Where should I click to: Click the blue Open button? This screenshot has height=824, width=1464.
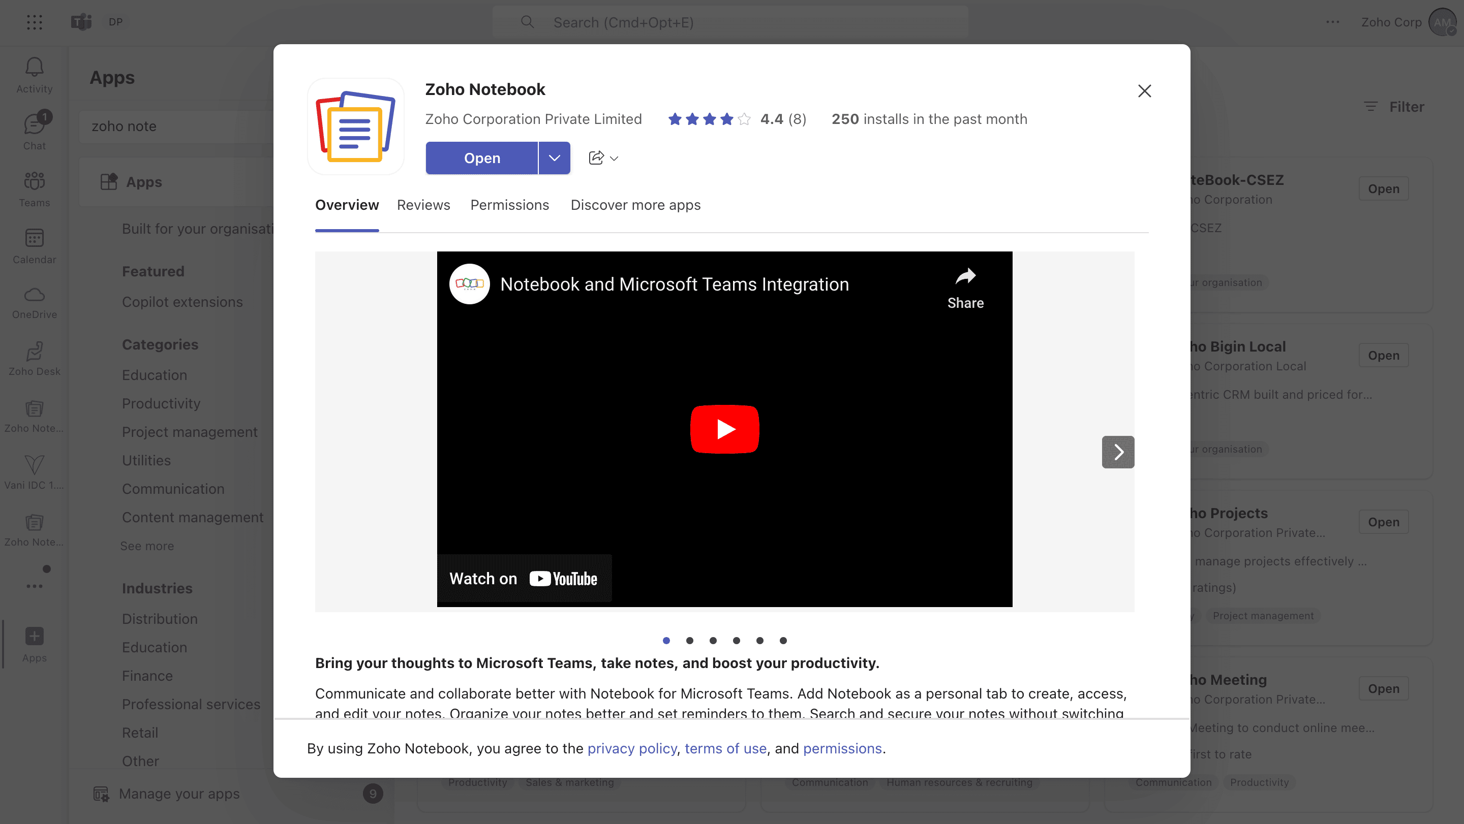coord(481,158)
